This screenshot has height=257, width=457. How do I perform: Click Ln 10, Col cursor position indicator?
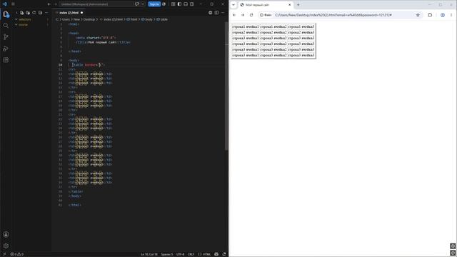tap(149, 254)
